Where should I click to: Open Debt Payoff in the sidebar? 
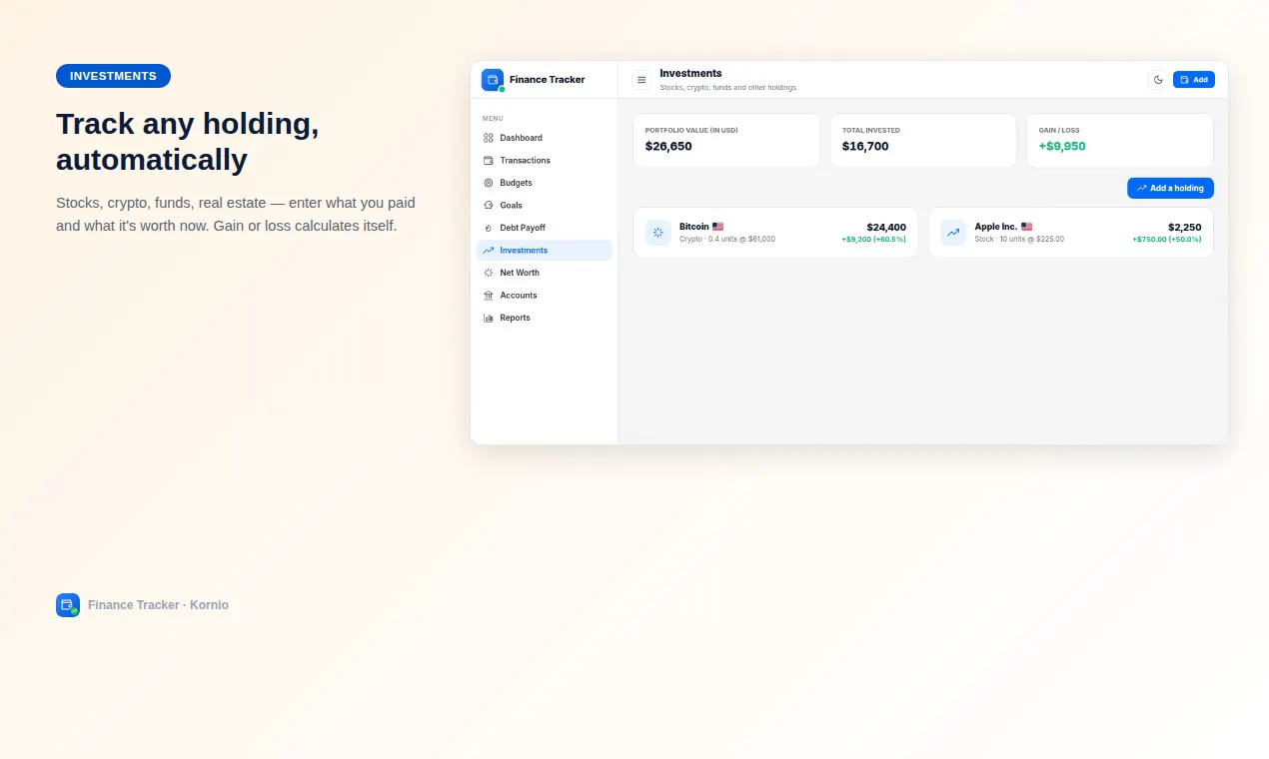(x=544, y=228)
